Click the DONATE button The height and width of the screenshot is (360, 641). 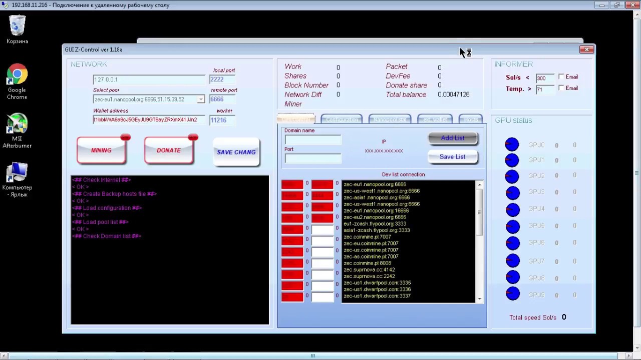coord(169,150)
